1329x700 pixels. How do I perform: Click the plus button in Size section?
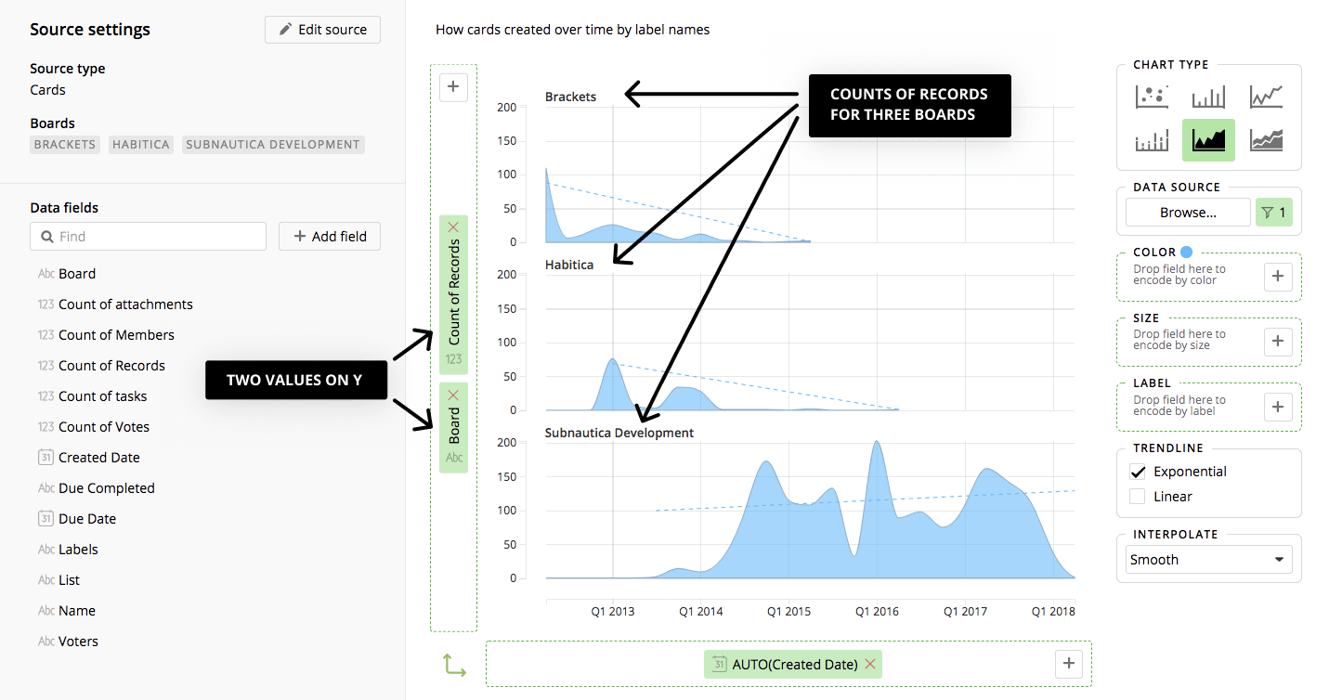point(1278,341)
